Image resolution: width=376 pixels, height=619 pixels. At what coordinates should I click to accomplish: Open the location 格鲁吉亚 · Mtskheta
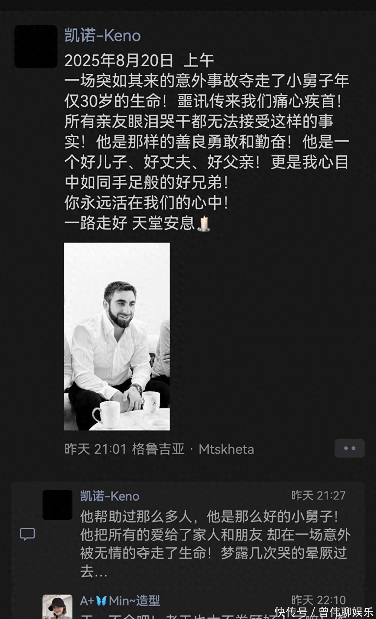click(193, 449)
